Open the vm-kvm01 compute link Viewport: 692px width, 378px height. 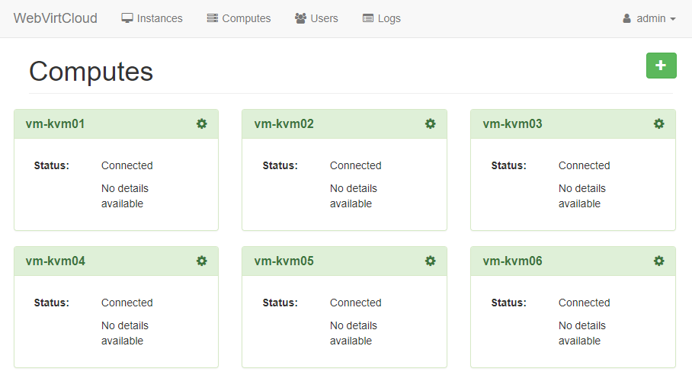(55, 123)
